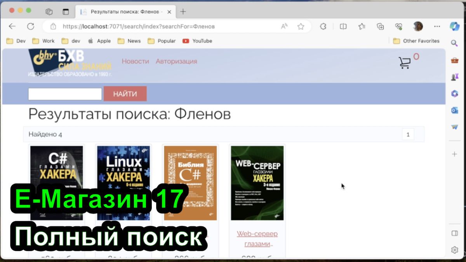This screenshot has width=466, height=262.
Task: Open Web-сервер глазами хакера cover
Action: click(257, 183)
